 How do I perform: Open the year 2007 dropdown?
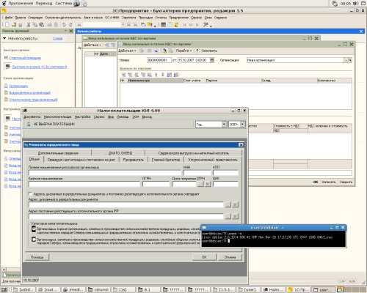242,125
